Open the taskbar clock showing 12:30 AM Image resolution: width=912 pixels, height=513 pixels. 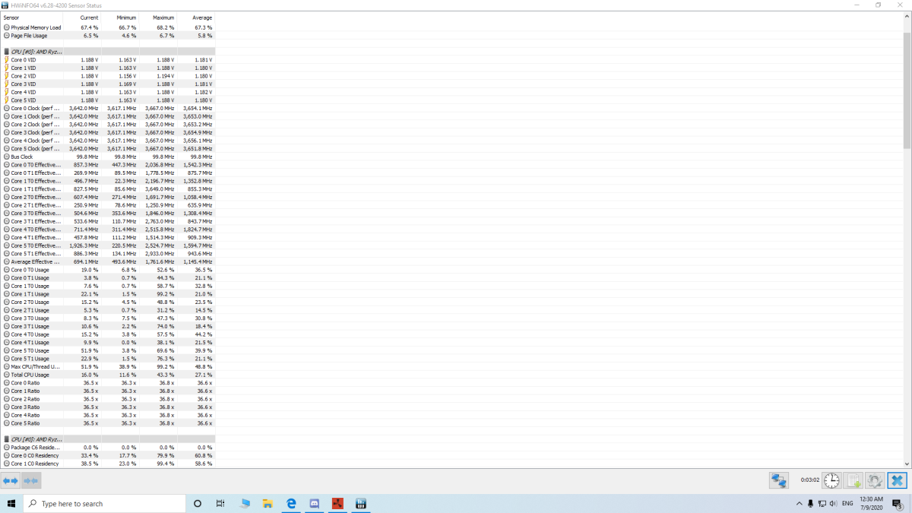871,503
